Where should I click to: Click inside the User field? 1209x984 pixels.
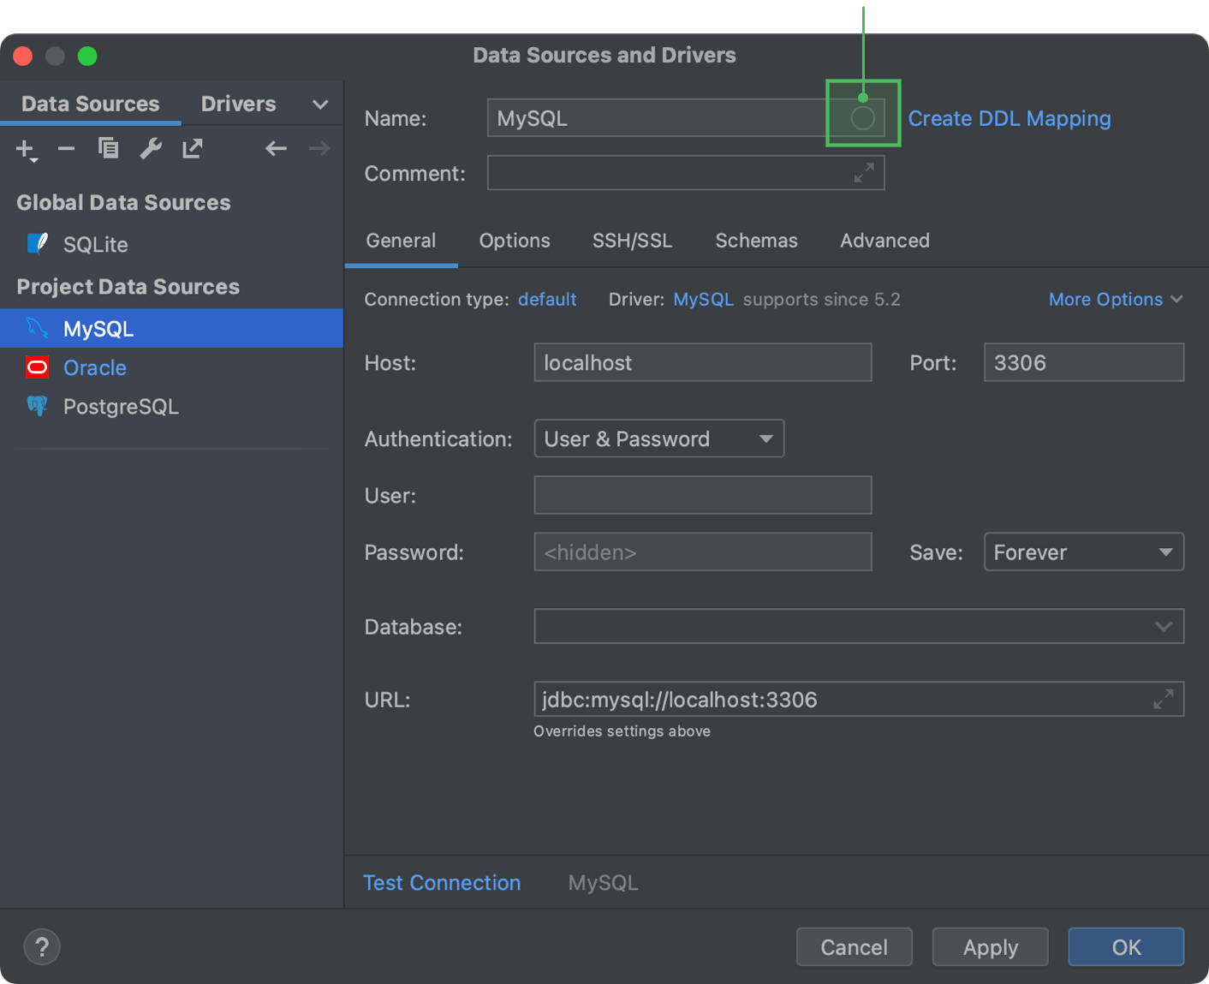coord(702,495)
